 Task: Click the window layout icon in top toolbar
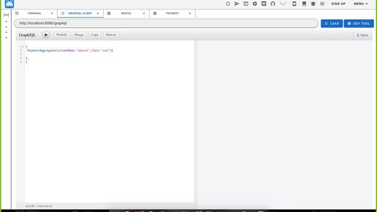pyautogui.click(x=294, y=4)
